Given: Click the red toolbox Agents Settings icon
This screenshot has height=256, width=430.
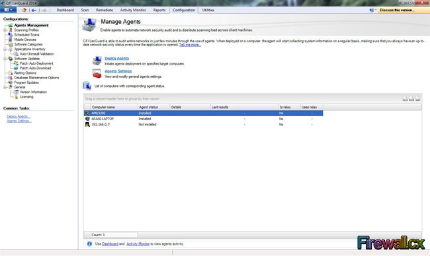Looking at the screenshot, I should 97,73.
